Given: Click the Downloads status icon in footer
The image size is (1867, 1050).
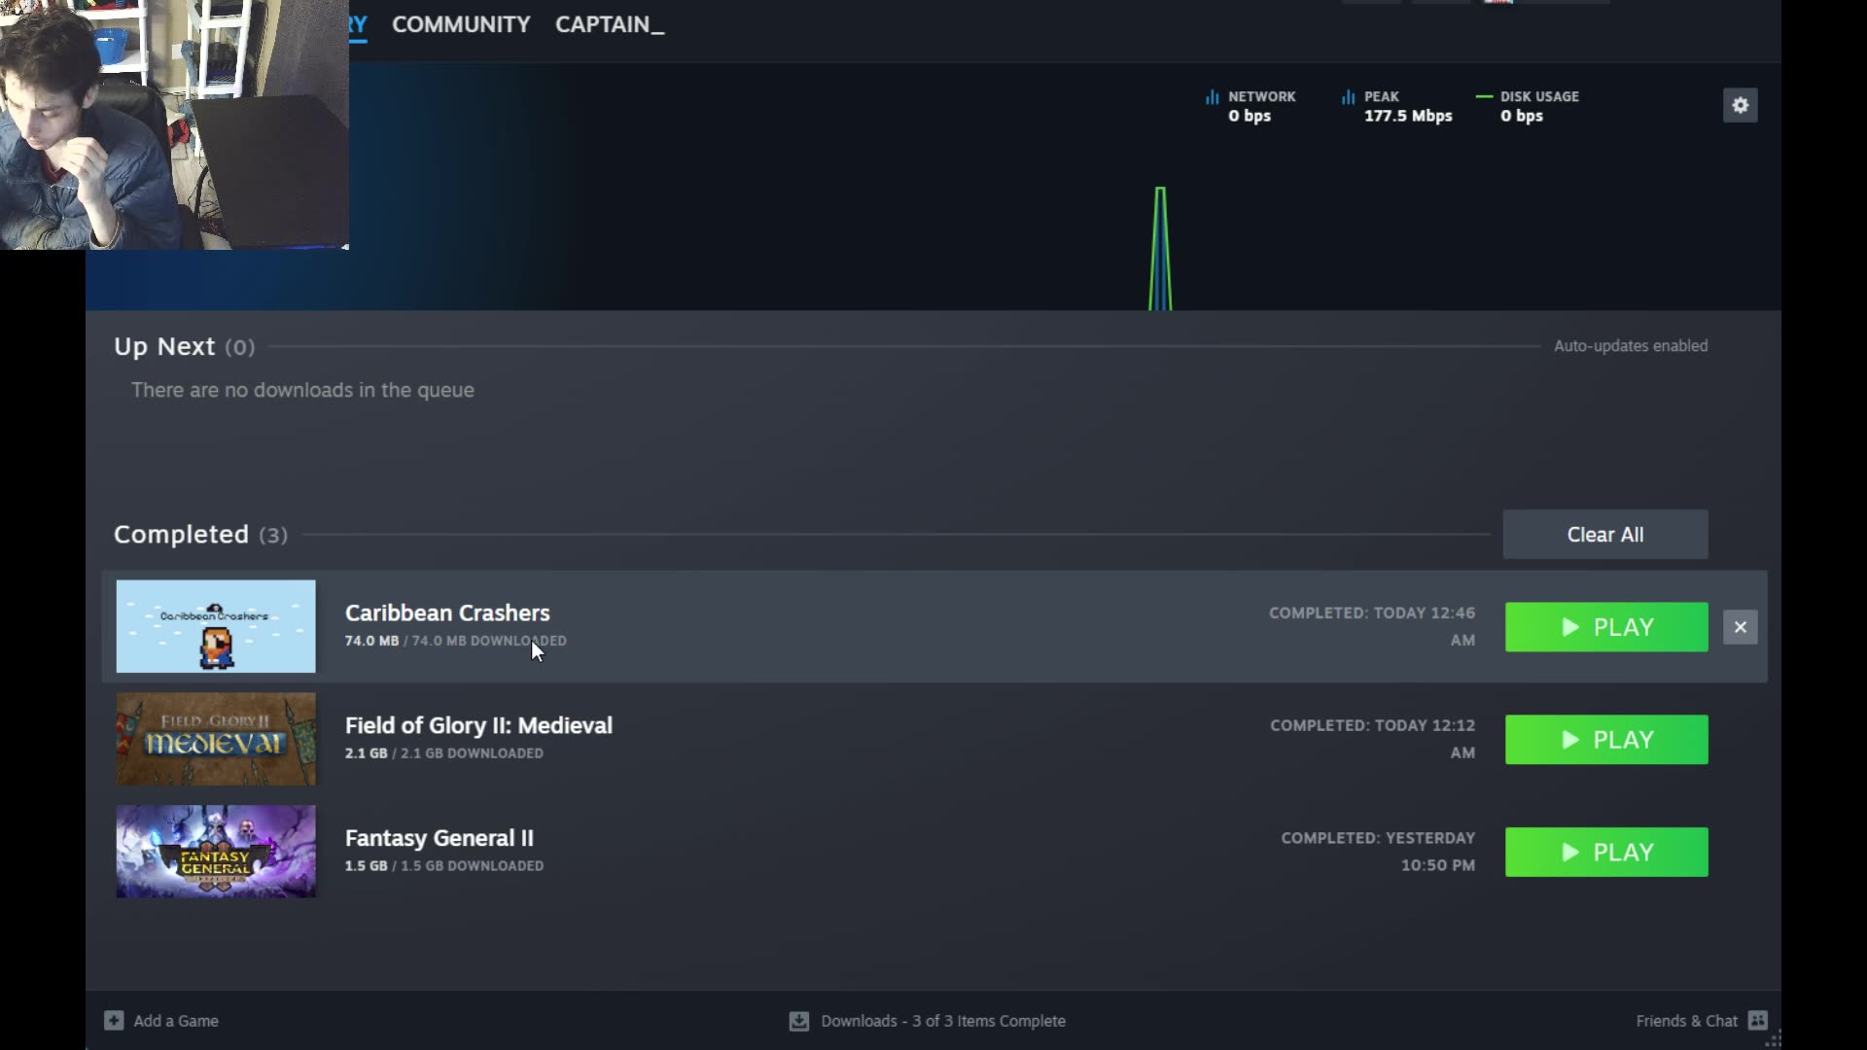Looking at the screenshot, I should (798, 1021).
